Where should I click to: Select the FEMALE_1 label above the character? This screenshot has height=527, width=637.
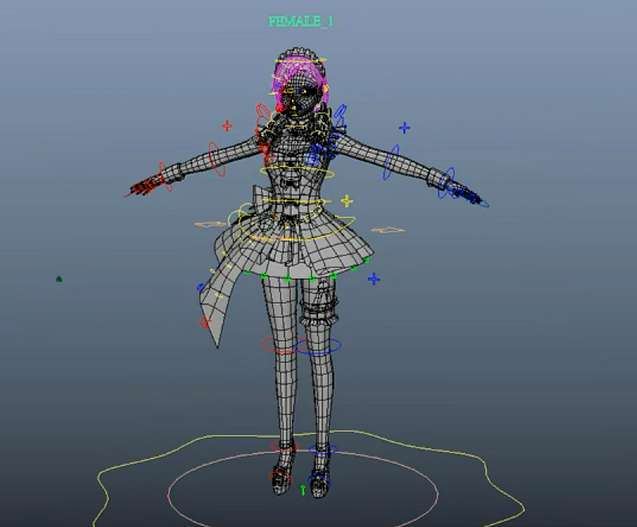(300, 21)
